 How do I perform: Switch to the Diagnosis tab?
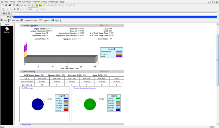[x=44, y=20]
